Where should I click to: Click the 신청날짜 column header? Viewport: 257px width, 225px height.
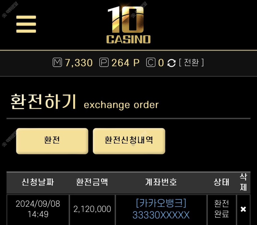(38, 182)
